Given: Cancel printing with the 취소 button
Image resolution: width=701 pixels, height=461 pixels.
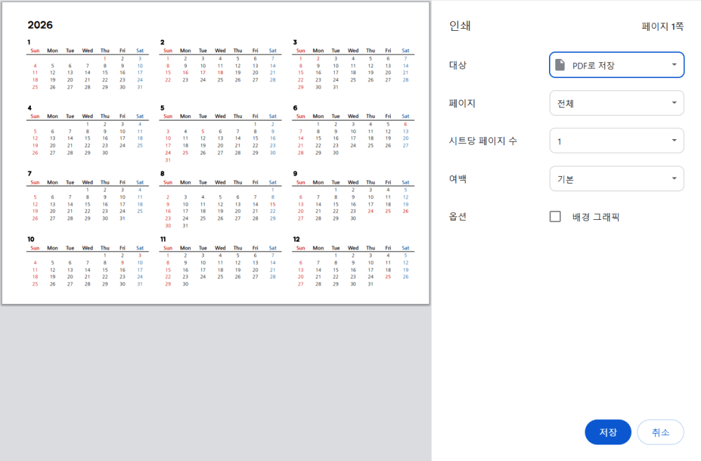Looking at the screenshot, I should click(x=660, y=432).
